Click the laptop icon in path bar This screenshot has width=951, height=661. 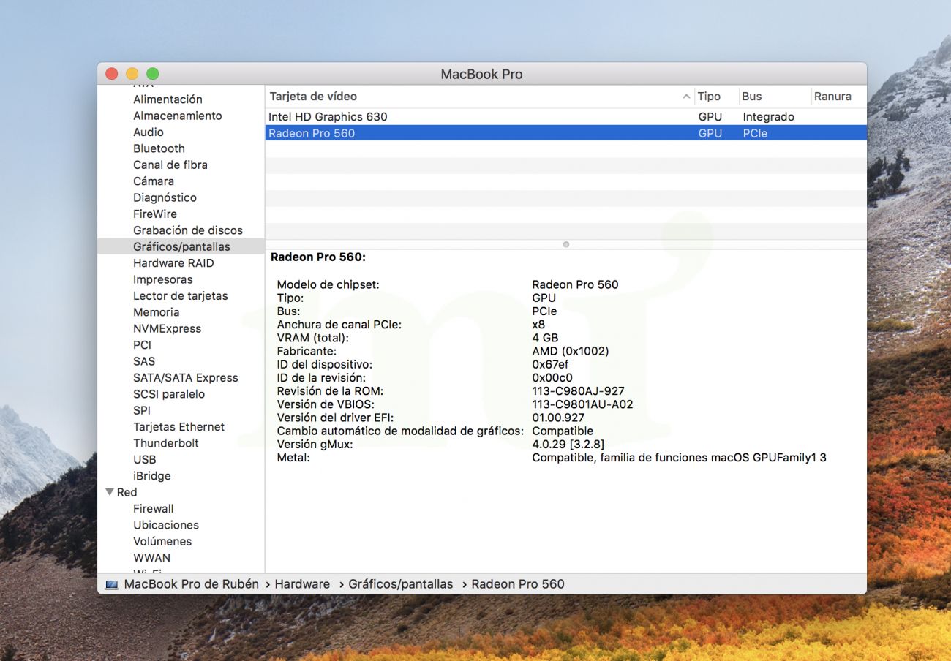tap(111, 585)
